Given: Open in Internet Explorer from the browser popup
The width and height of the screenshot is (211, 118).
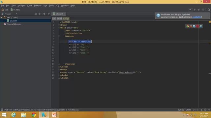Looking at the screenshot, I should (201, 26).
